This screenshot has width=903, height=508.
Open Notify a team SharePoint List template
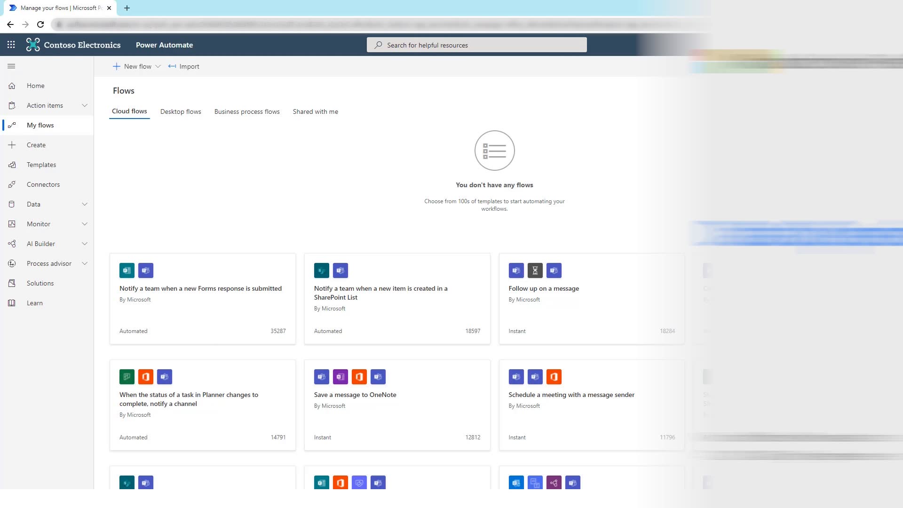coord(397,299)
